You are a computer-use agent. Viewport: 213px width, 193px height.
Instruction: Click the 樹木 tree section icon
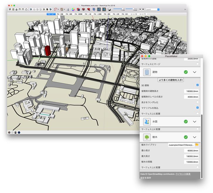tap(147, 137)
